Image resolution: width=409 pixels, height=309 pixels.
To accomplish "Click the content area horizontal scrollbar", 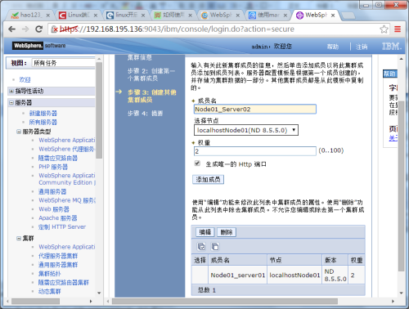I will click(x=225, y=302).
